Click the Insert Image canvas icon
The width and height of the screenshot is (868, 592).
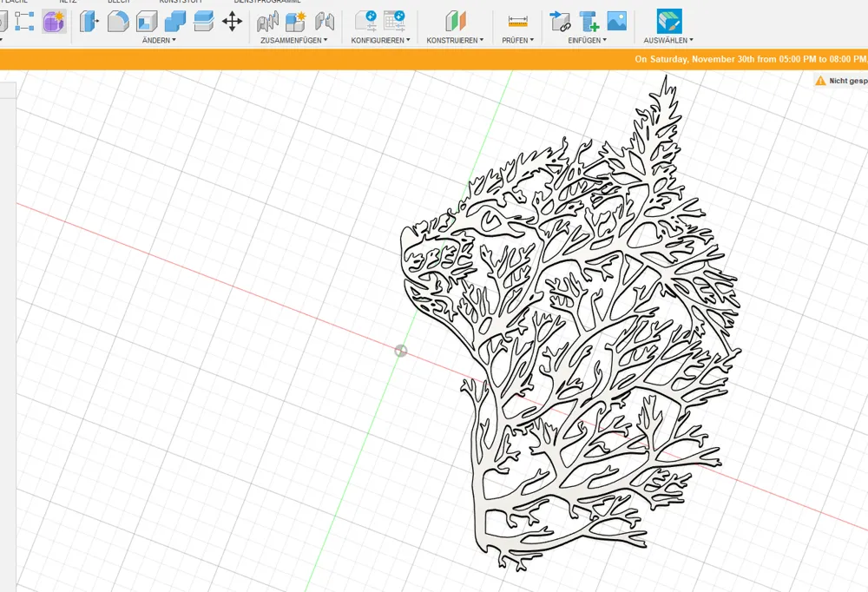tap(616, 21)
